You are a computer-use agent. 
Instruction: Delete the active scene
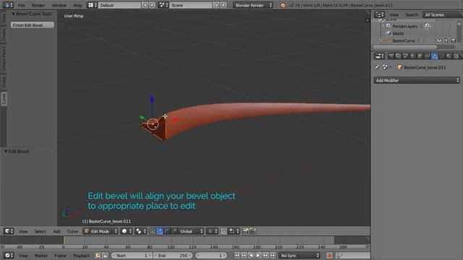[x=224, y=5]
